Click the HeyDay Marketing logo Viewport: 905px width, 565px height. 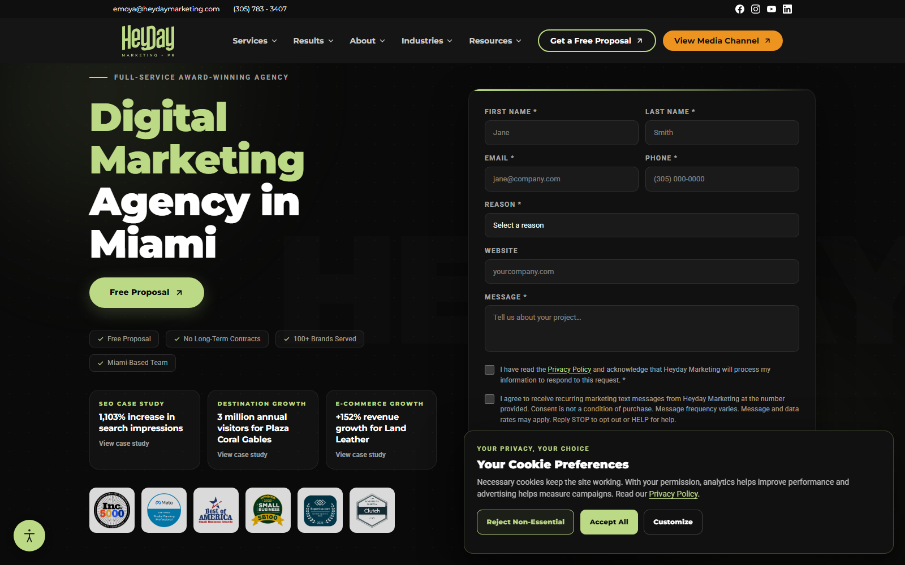point(148,41)
